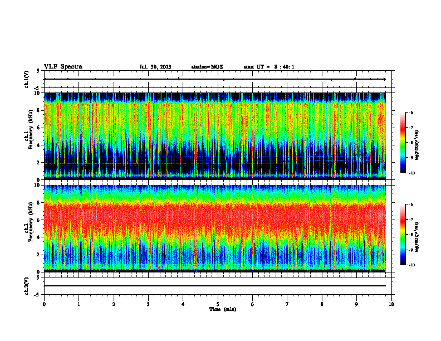Click the 'Time (min)' axis label

[223, 309]
